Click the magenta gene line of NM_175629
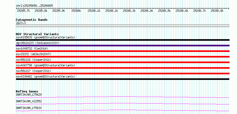 [x=122, y=96]
